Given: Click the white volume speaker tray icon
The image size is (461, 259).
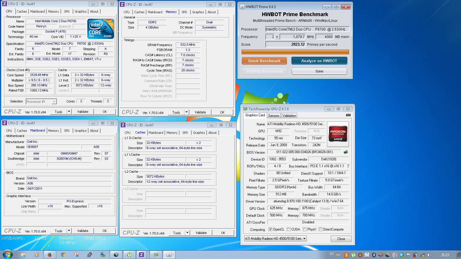Looking at the screenshot, I should pos(429,255).
